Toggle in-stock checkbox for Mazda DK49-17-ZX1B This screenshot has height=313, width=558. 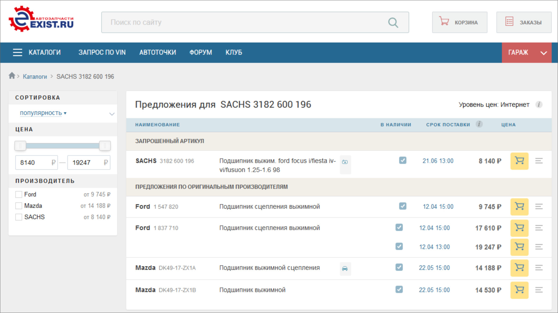(x=399, y=289)
